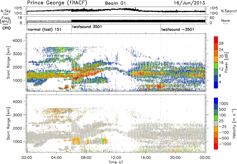
Task: Select the 'twofsound 3501' CPID label
Action: click(x=87, y=27)
